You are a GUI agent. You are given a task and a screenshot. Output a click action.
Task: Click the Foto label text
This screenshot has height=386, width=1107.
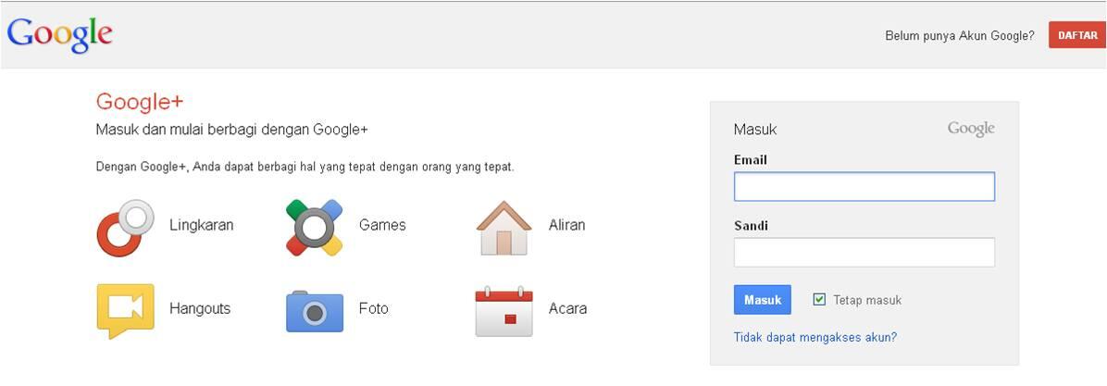373,308
